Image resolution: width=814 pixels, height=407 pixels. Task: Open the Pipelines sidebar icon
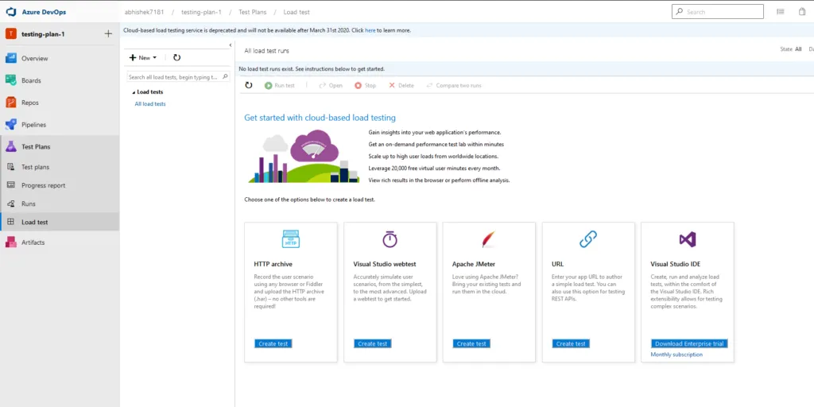tap(11, 125)
